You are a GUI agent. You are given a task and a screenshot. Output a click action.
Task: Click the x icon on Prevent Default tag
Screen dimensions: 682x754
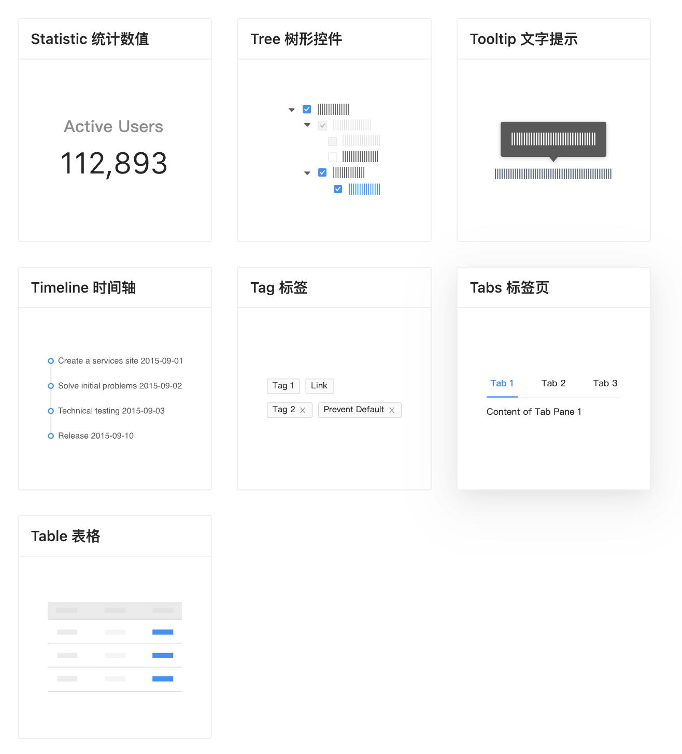392,410
